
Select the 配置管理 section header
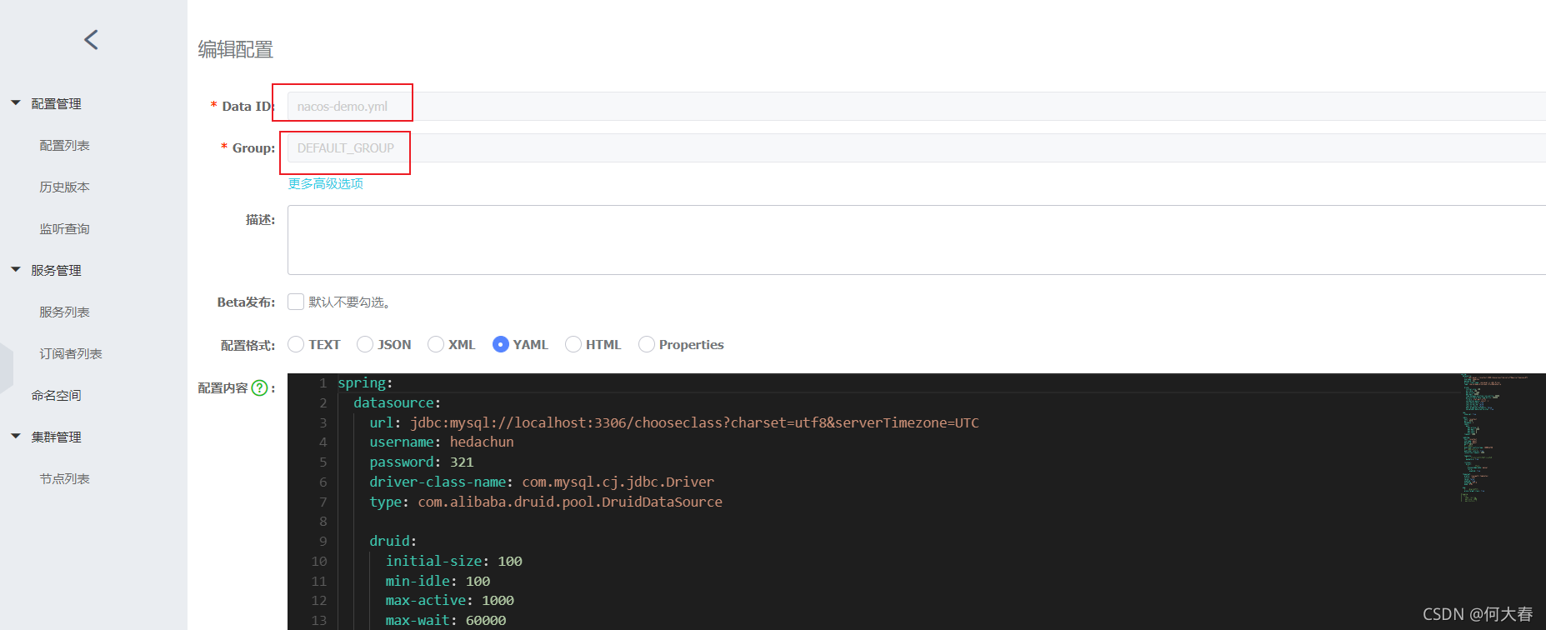pyautogui.click(x=56, y=103)
